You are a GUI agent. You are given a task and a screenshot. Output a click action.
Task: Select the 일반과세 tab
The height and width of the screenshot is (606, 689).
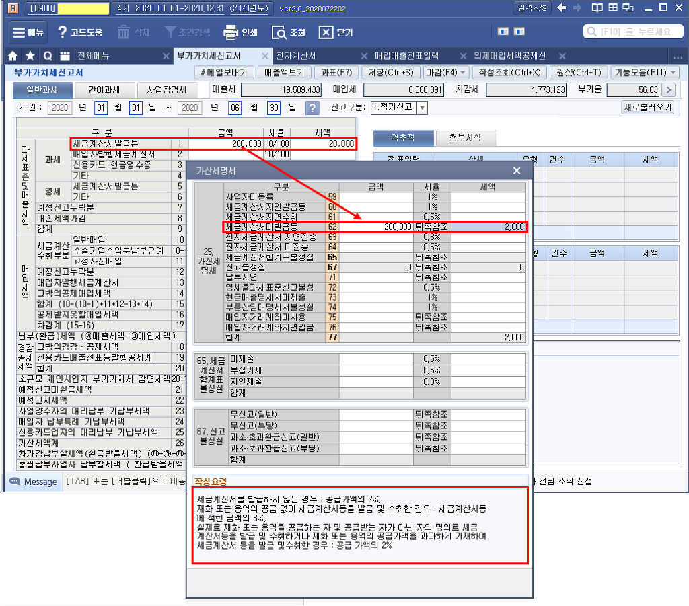tap(42, 89)
